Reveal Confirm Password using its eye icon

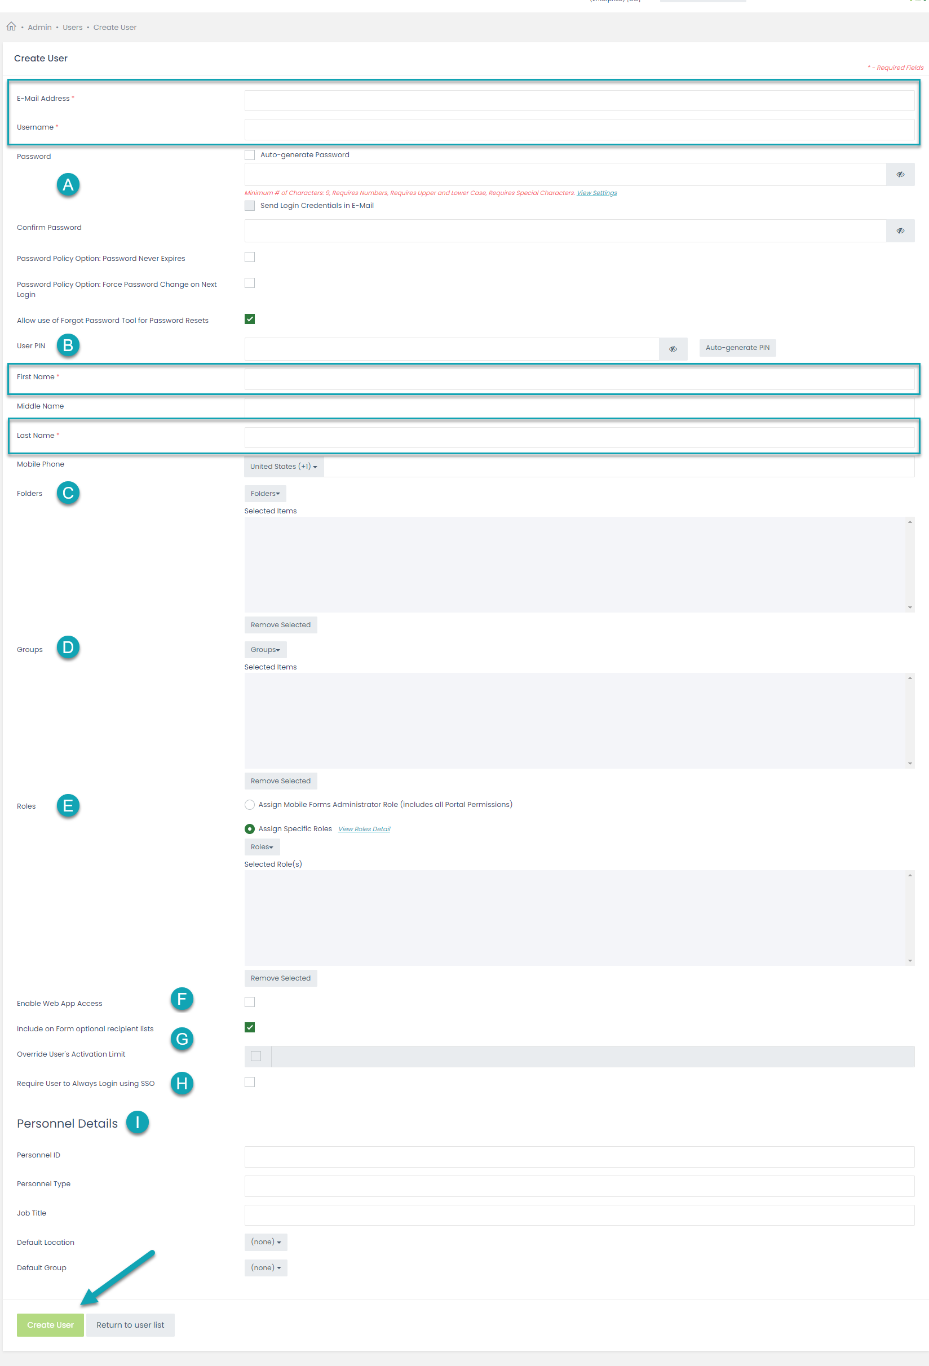pyautogui.click(x=900, y=231)
